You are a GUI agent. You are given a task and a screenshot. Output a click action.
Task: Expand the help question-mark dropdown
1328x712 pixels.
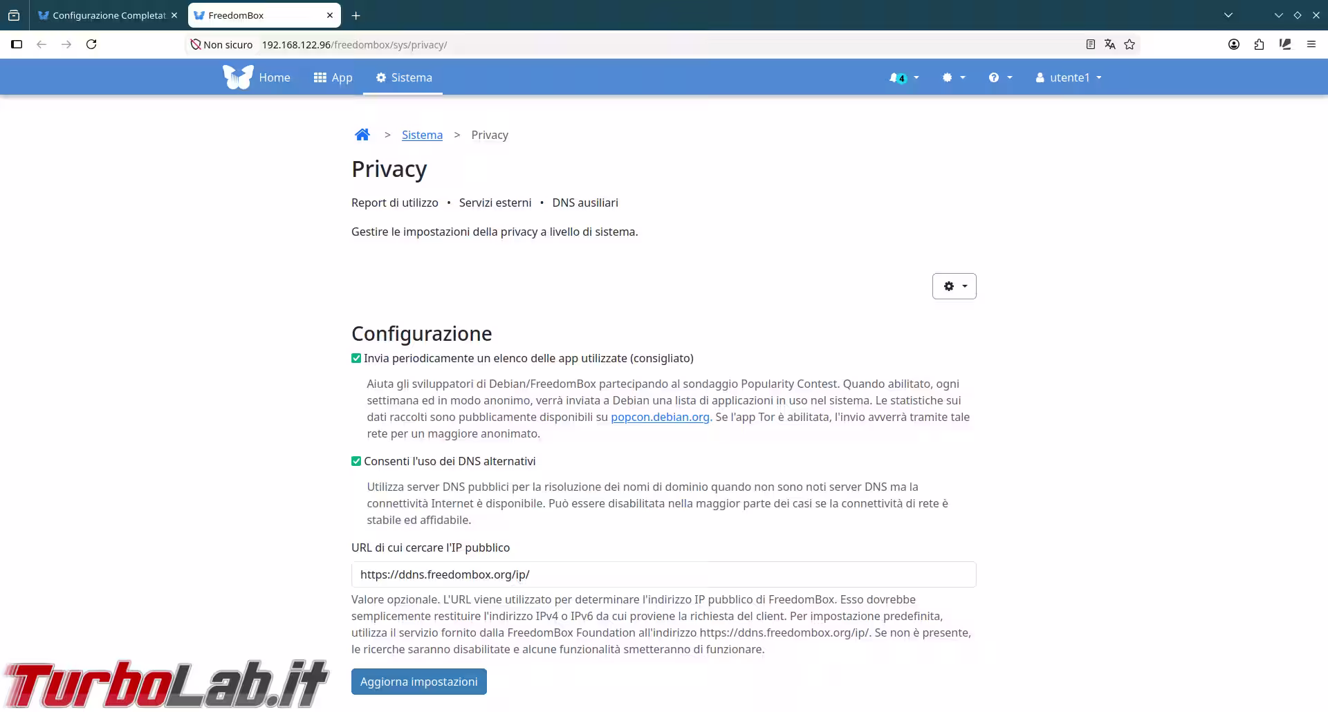[x=1000, y=77]
